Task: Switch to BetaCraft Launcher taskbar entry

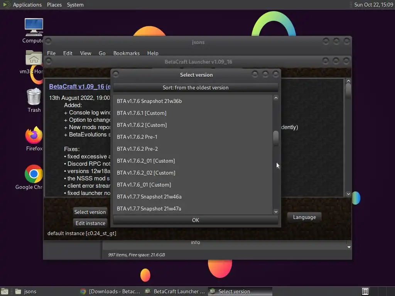Action: 176,291
